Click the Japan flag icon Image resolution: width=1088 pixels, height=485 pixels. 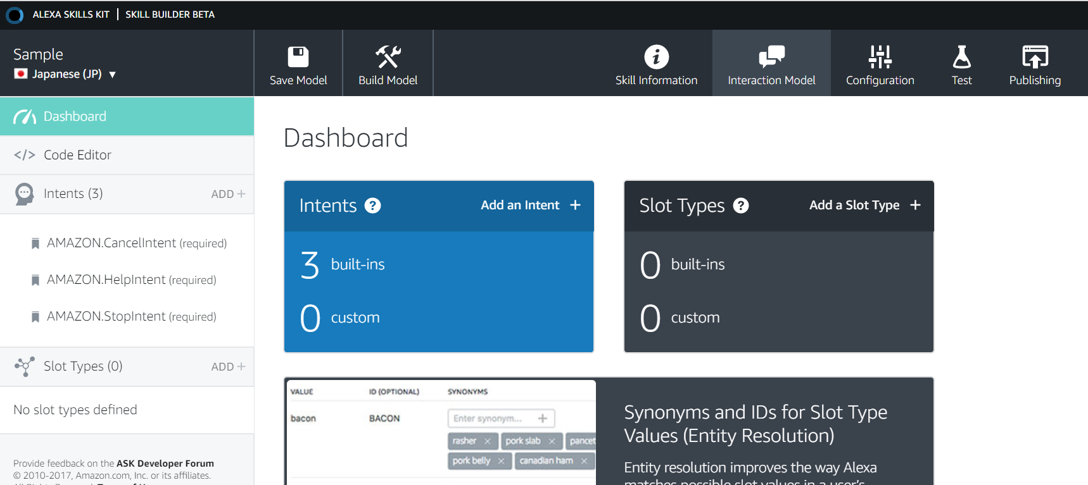[x=21, y=74]
